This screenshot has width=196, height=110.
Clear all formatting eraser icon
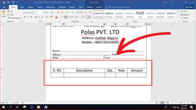(x=58, y=13)
